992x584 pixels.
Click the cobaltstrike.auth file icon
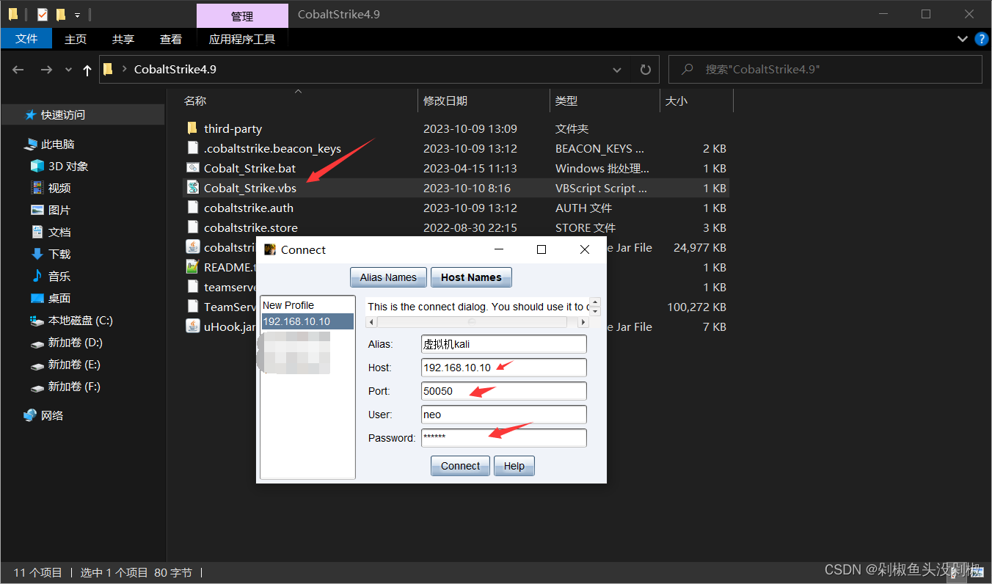[192, 208]
